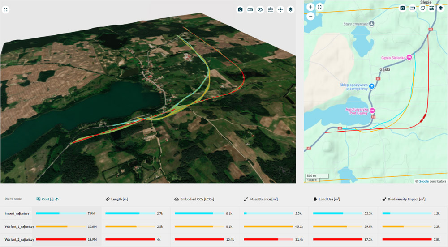This screenshot has width=448, height=247.
Task: Sort the table by Embodied CO₂
Action: [194, 199]
